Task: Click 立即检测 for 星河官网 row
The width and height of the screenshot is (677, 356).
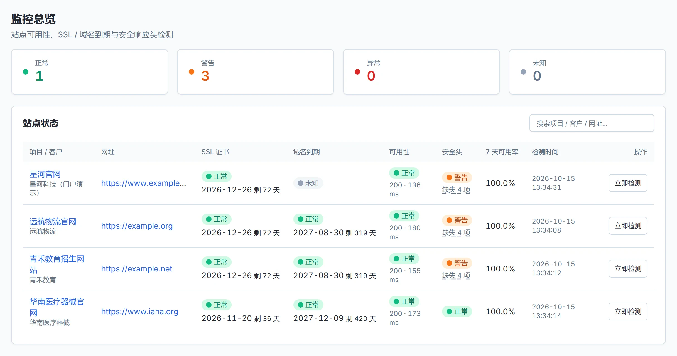Action: pyautogui.click(x=628, y=183)
